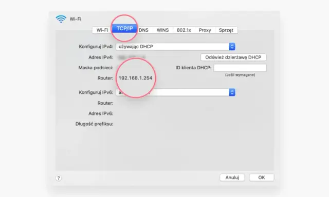Click the Długość prefiksu label

pyautogui.click(x=94, y=124)
